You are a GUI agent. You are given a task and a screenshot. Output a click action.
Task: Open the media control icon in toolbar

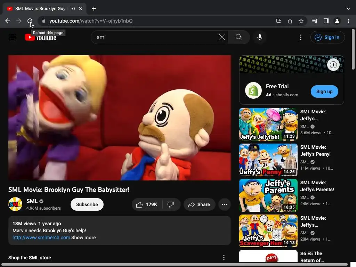315,21
